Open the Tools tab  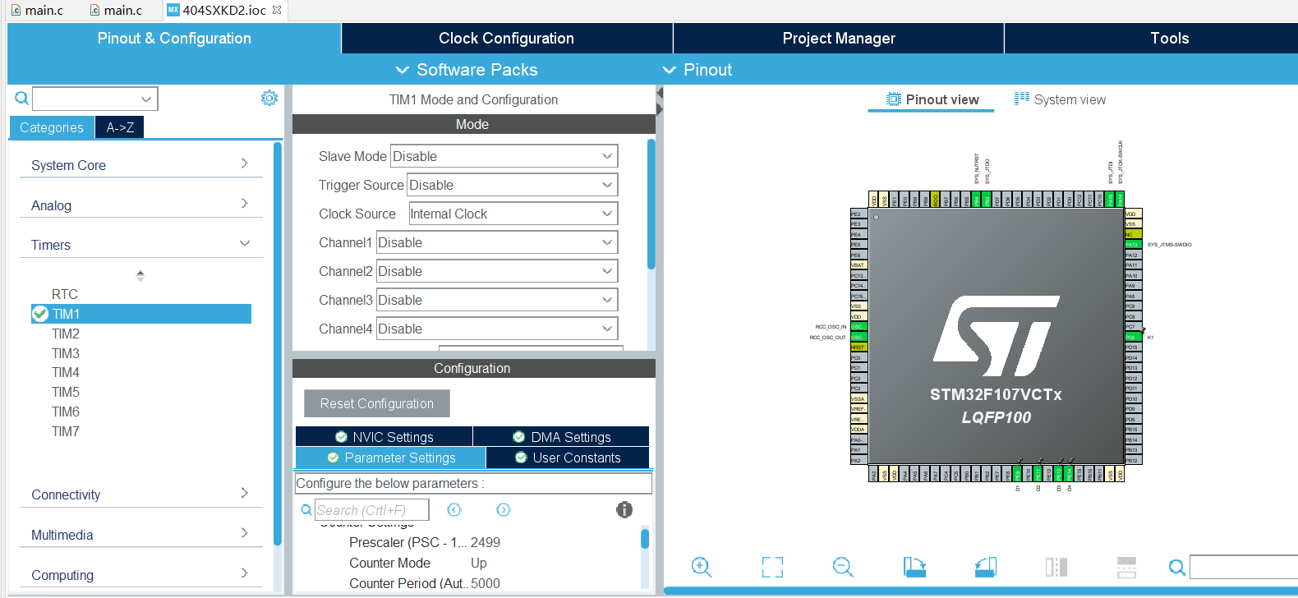(x=1170, y=38)
